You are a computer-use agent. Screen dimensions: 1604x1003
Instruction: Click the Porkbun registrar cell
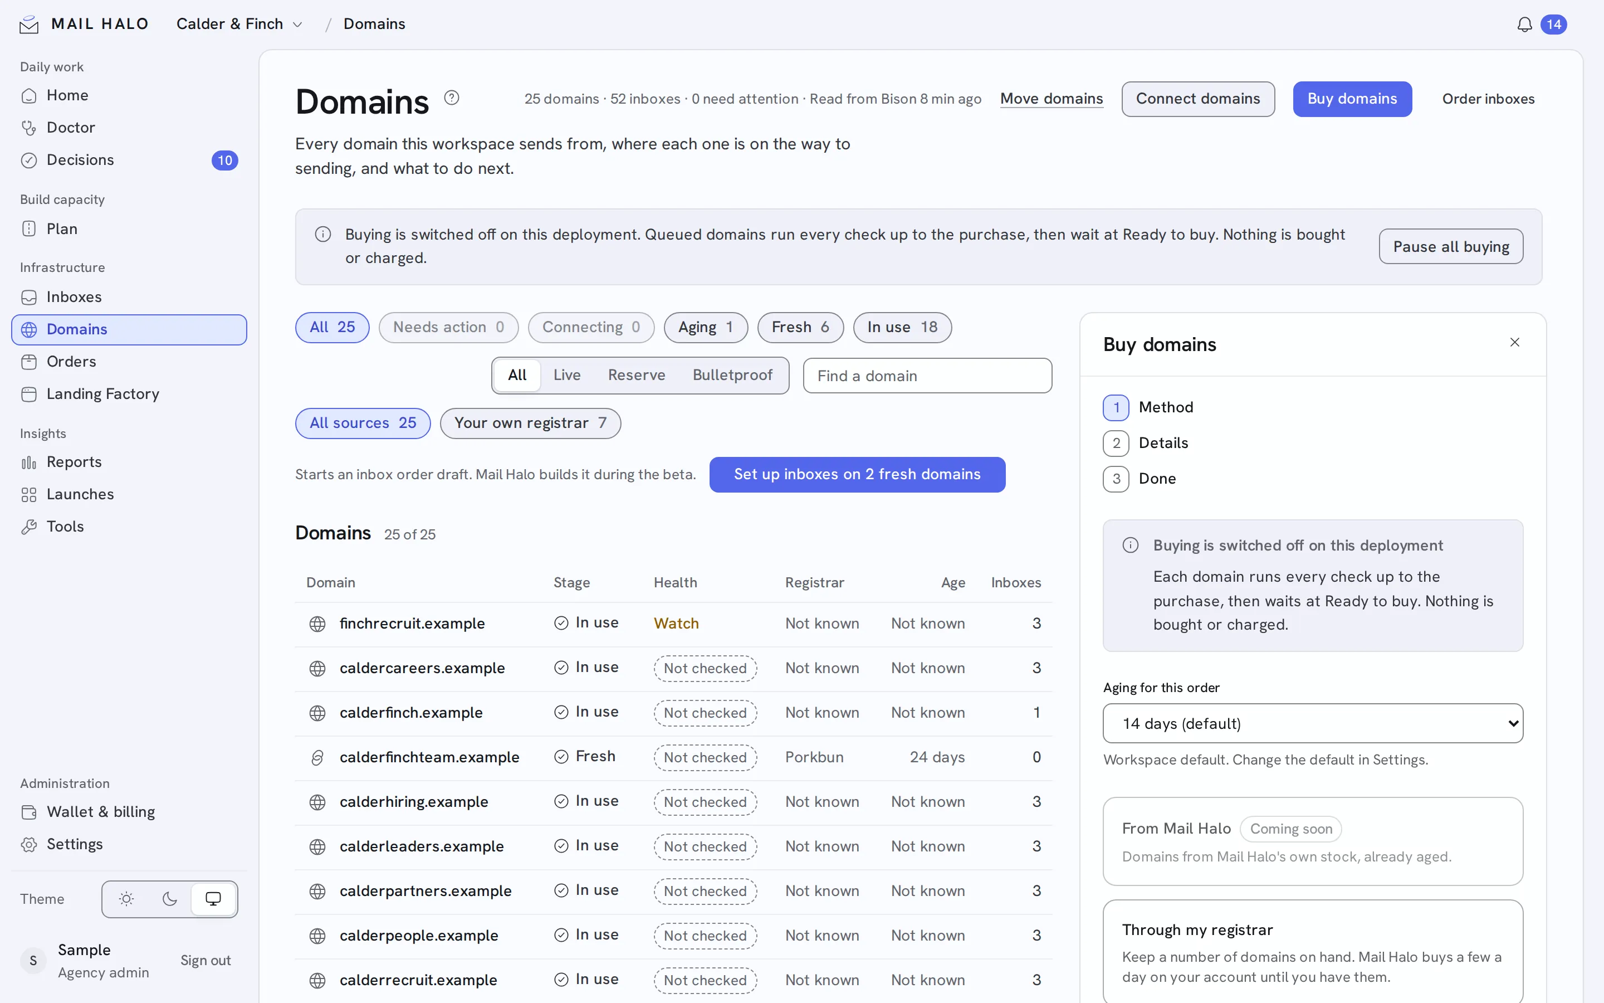coord(814,758)
